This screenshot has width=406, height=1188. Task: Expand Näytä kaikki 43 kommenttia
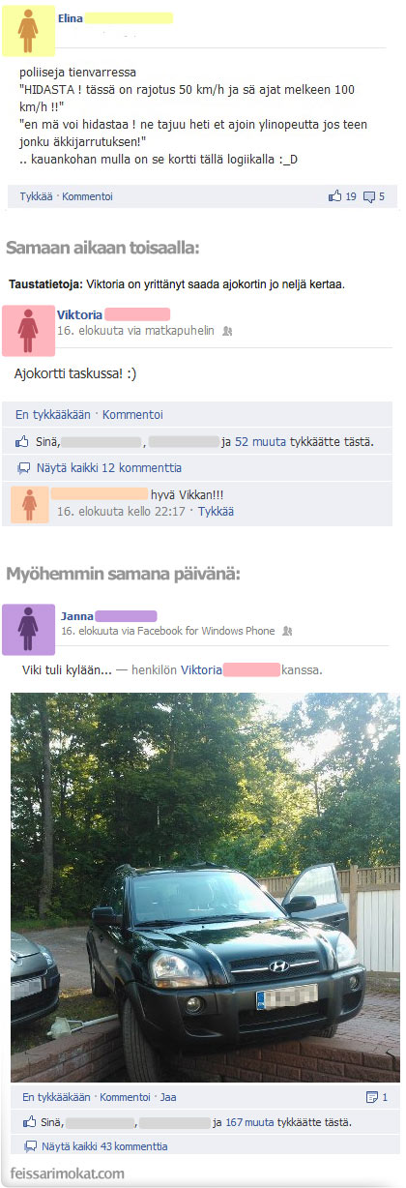(x=104, y=1146)
